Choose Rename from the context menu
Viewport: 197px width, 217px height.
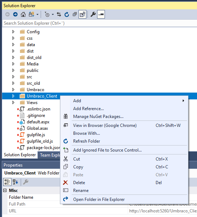[x=124, y=191]
